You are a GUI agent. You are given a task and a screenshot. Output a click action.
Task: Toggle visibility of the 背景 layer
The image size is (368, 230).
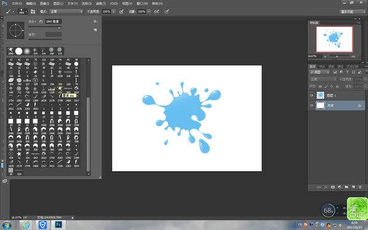pos(312,105)
